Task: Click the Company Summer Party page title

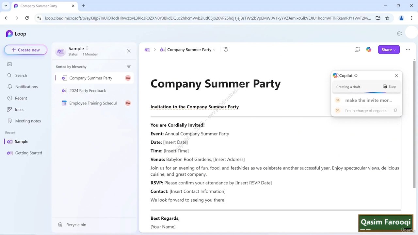Action: [x=216, y=84]
